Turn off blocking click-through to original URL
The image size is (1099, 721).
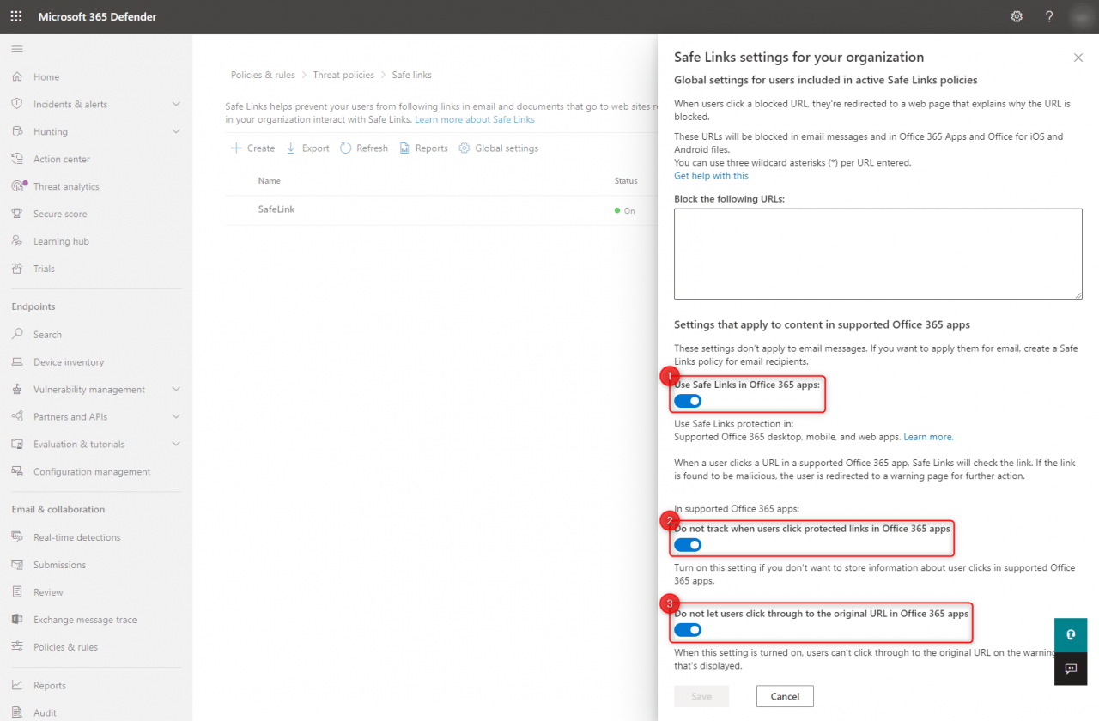(x=687, y=629)
